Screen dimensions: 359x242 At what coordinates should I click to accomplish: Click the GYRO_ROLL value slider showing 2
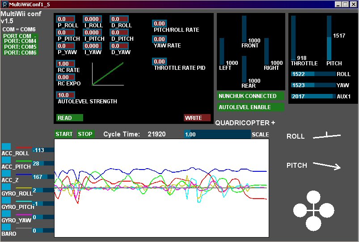tap(43, 190)
